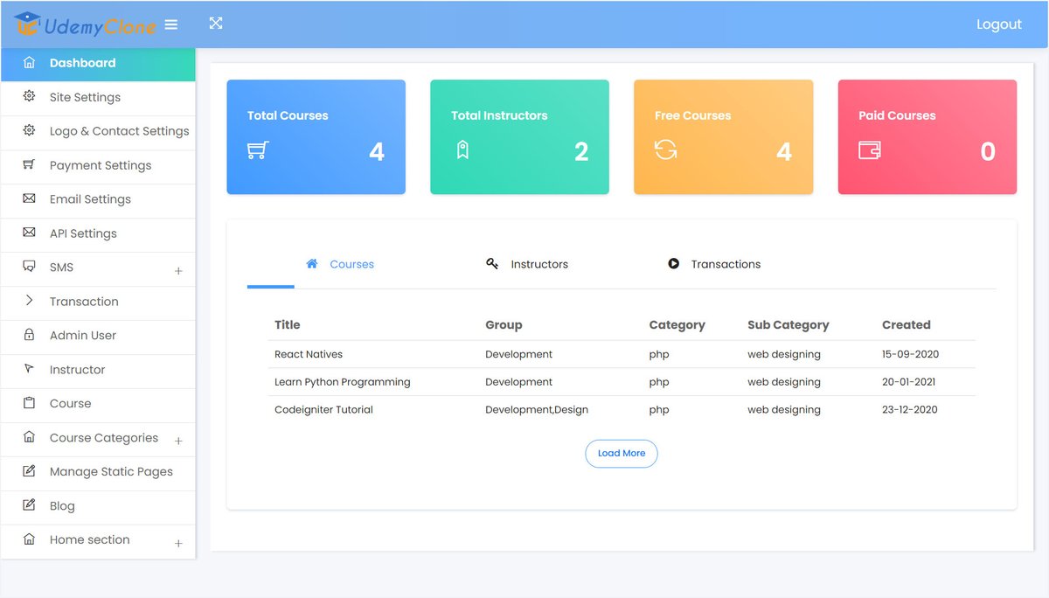Open Site Settings menu item
The height and width of the screenshot is (598, 1049).
(98, 98)
